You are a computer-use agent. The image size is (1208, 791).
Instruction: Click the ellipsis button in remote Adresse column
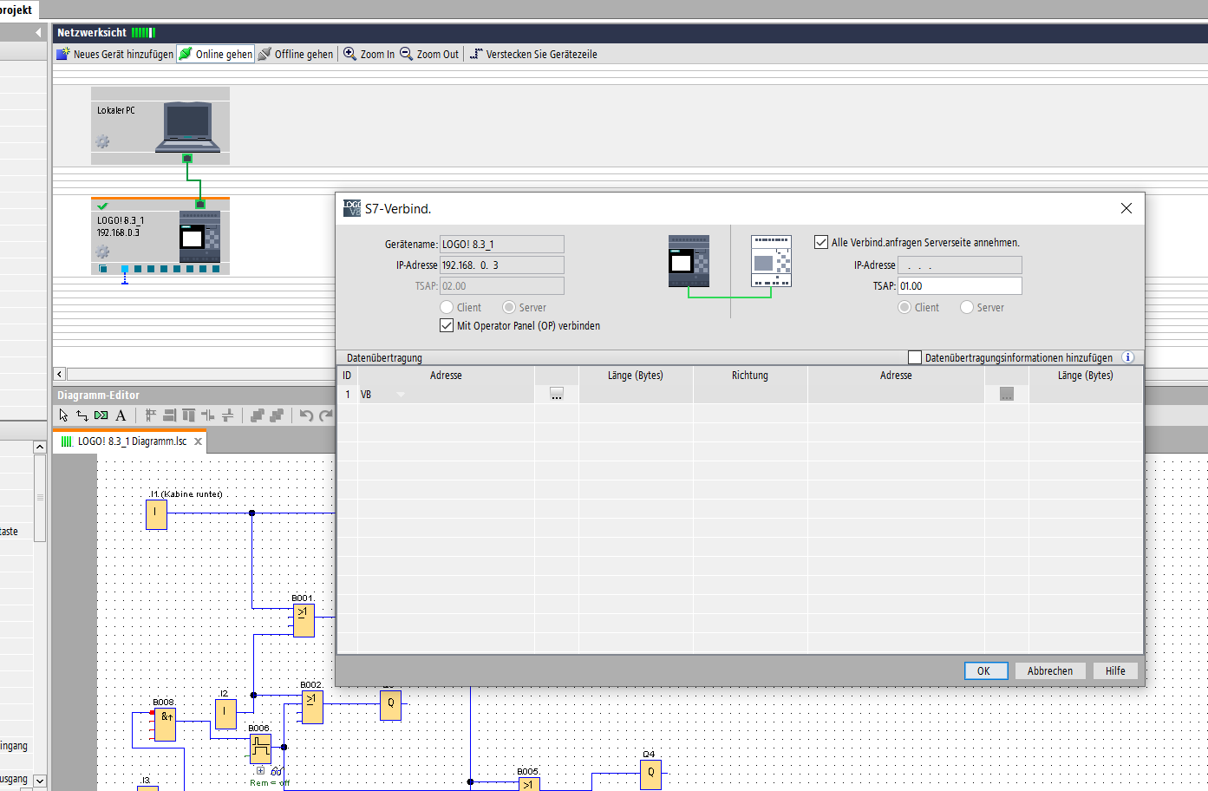pyautogui.click(x=1006, y=395)
